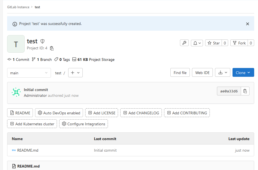
Task: Open the admin wrench icon
Action: pos(184,43)
